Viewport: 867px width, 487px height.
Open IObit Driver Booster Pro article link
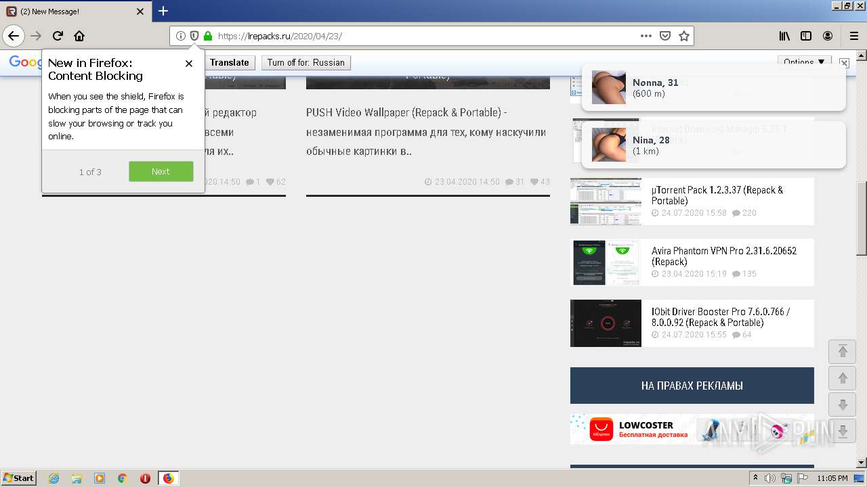tap(721, 317)
